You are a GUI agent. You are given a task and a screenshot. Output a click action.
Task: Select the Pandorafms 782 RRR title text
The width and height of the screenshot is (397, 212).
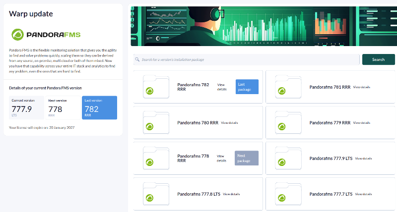[193, 87]
